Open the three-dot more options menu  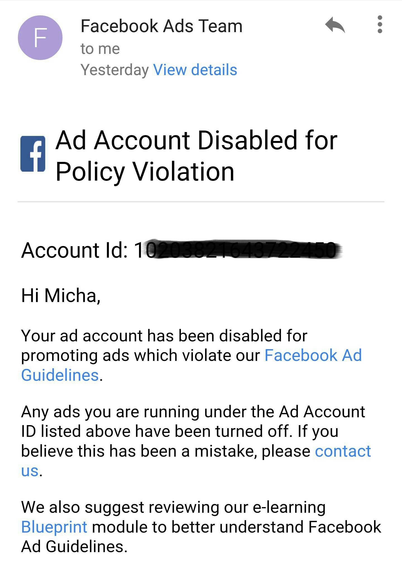380,25
